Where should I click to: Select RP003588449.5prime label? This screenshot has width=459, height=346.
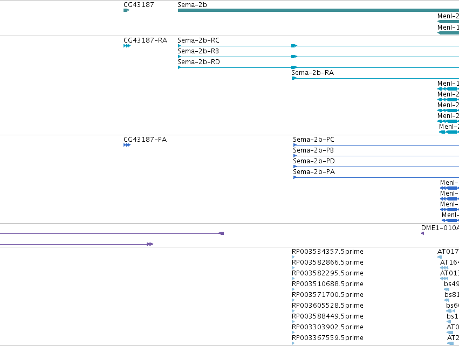[327, 316]
